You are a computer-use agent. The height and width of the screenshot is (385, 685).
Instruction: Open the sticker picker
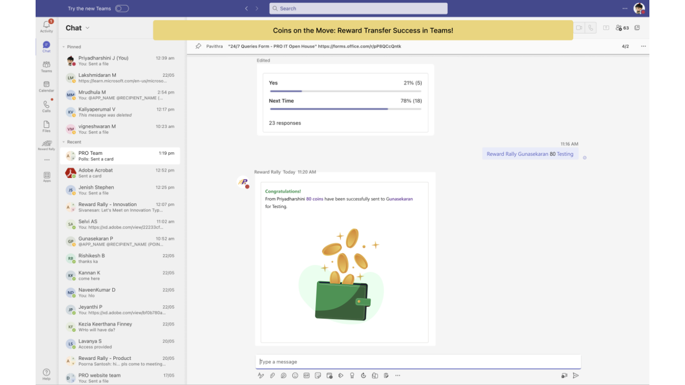(x=318, y=375)
